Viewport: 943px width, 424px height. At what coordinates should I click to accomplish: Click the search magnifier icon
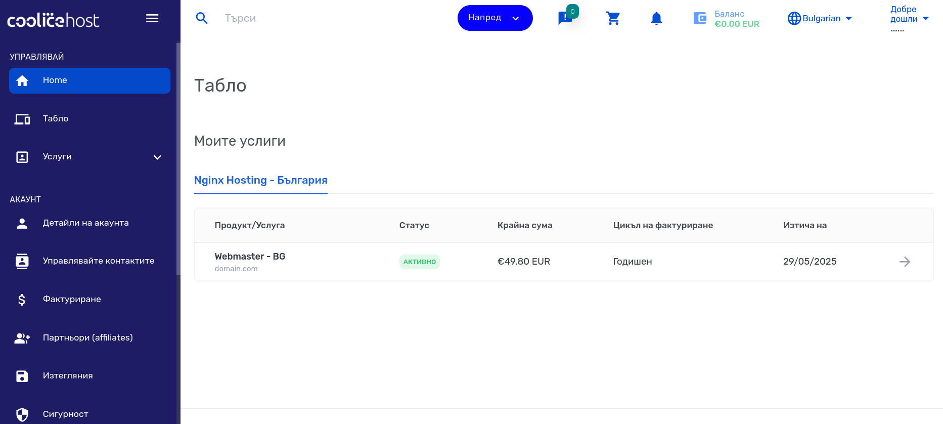(202, 18)
